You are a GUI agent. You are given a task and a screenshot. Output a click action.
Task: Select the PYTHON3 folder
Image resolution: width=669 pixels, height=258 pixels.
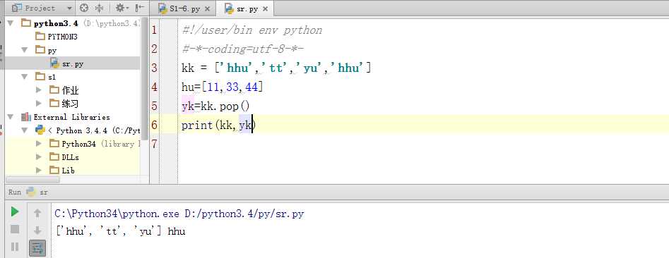62,37
